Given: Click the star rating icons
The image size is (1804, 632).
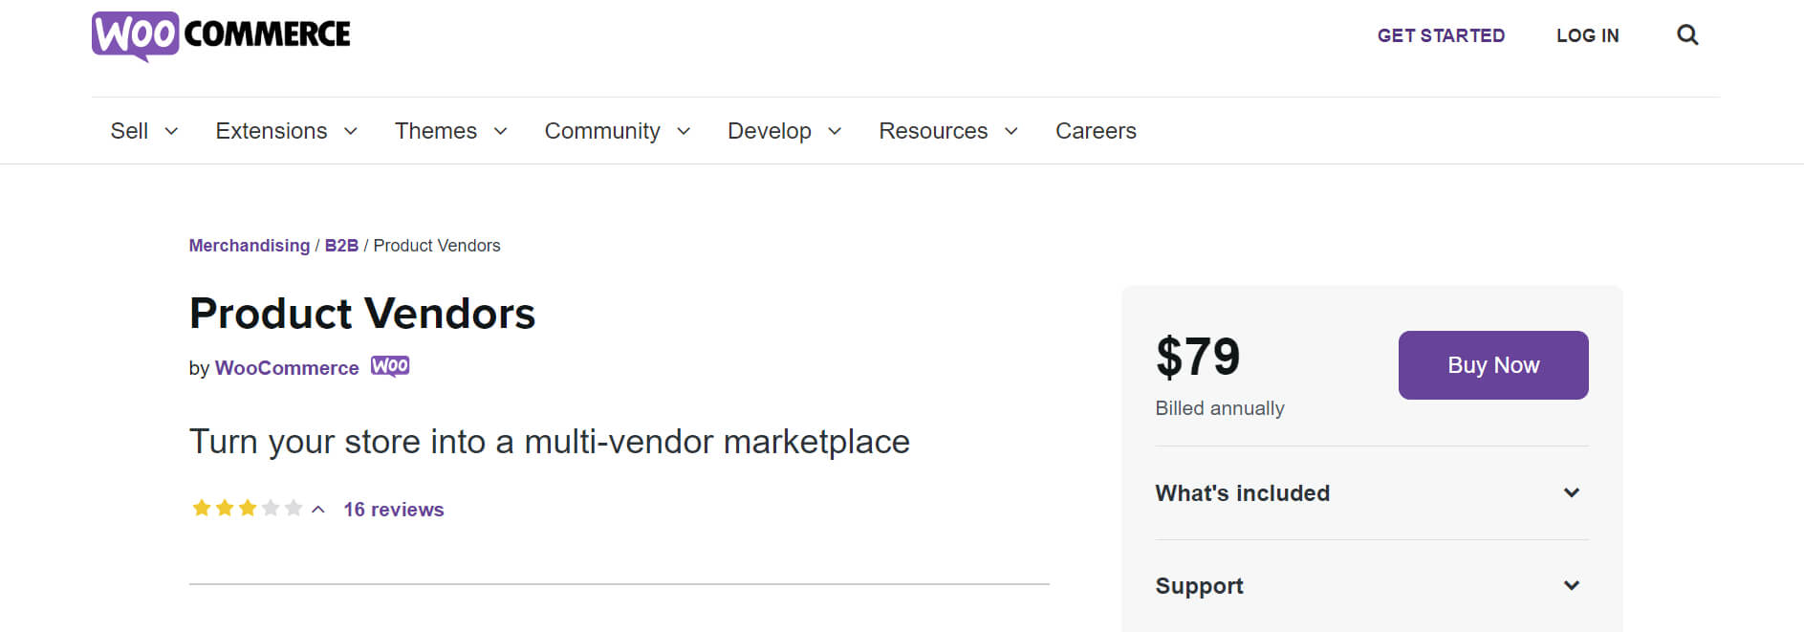Looking at the screenshot, I should pyautogui.click(x=247, y=509).
